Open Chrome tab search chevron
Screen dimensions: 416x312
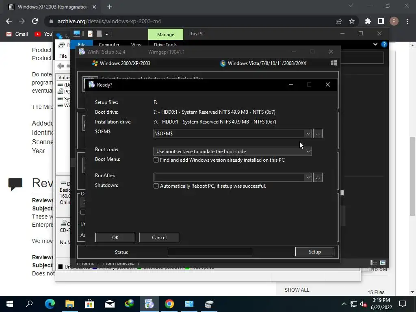(351, 6)
